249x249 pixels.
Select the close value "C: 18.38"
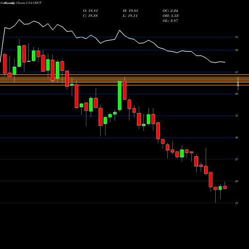pos(90,16)
